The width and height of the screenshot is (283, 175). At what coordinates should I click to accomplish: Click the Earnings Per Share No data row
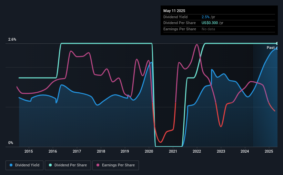tap(219, 29)
